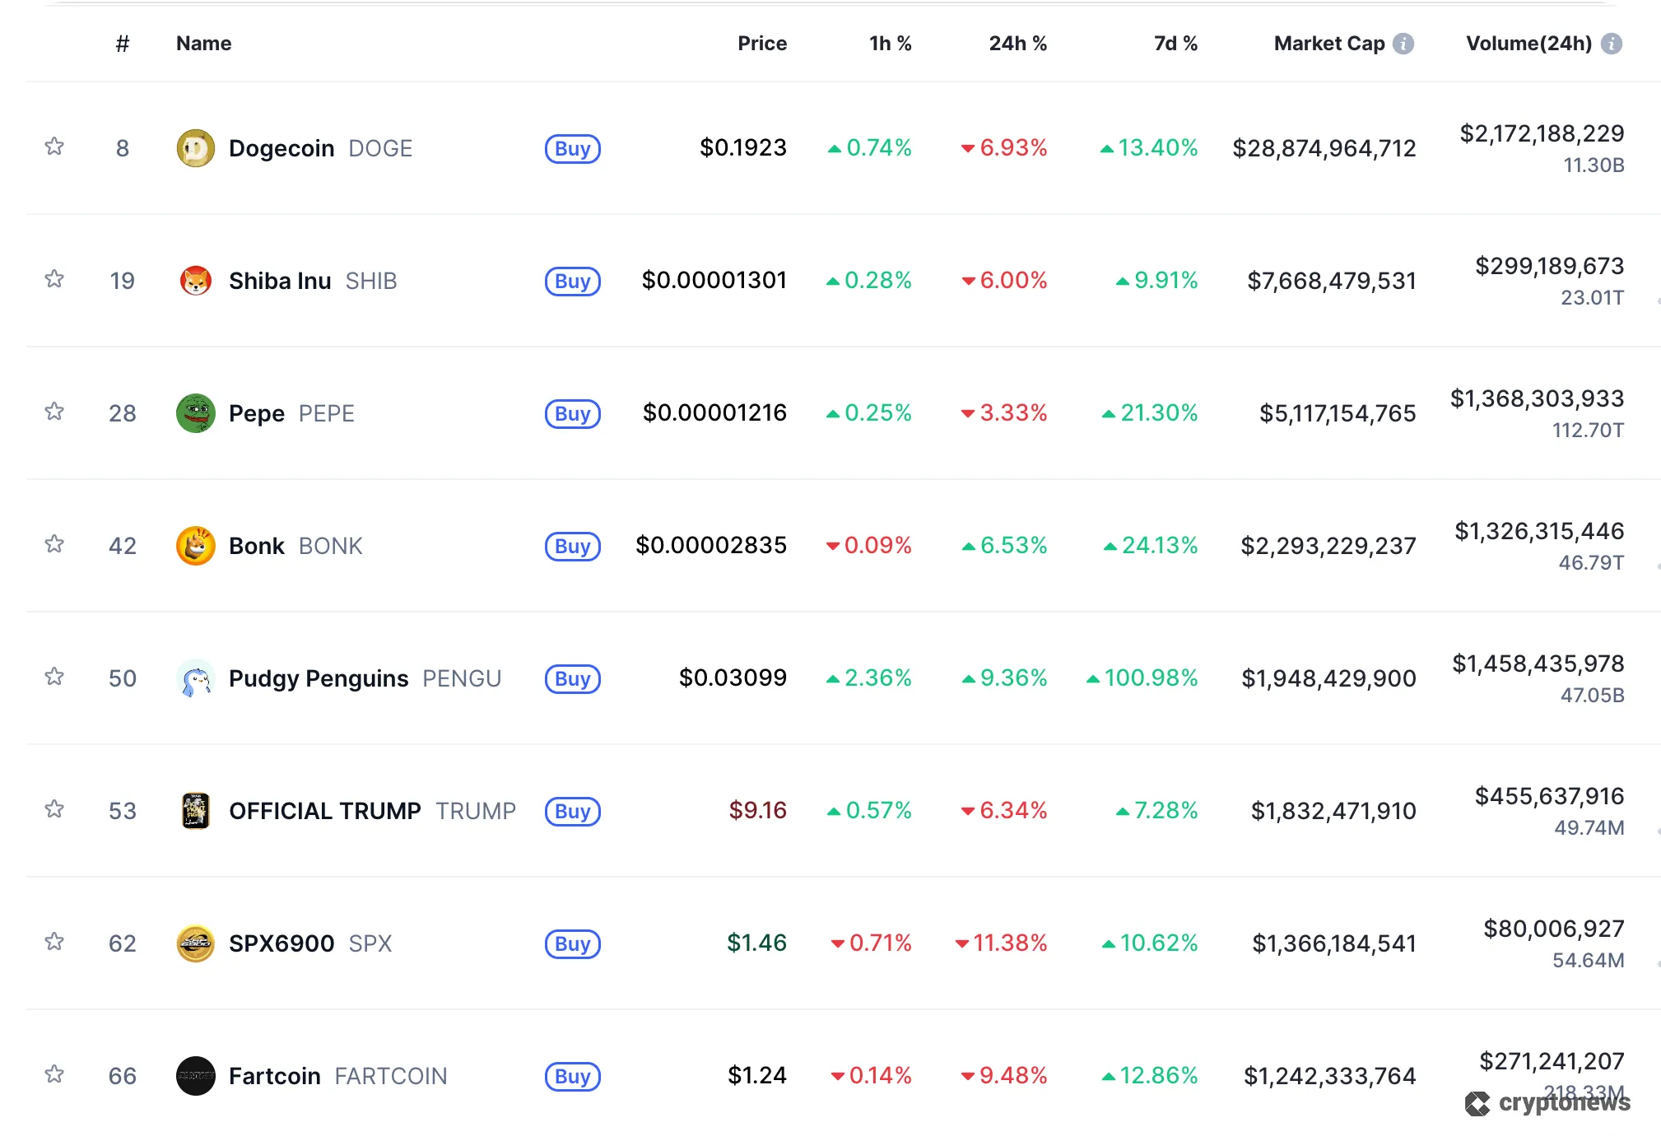
Task: Click Bonk price $0.00002835
Action: point(711,545)
